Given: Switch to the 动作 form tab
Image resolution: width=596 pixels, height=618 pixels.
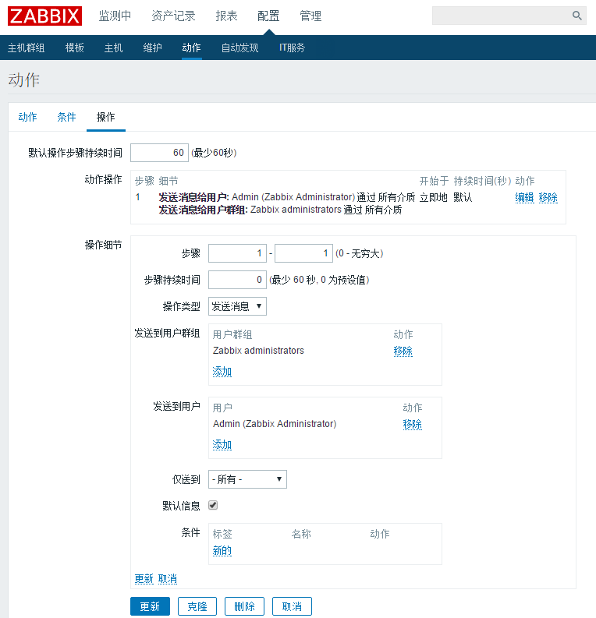Looking at the screenshot, I should pyautogui.click(x=27, y=117).
